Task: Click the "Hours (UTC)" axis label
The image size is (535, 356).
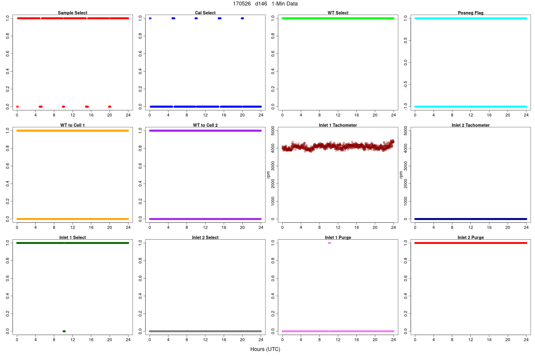Action: pos(265,349)
